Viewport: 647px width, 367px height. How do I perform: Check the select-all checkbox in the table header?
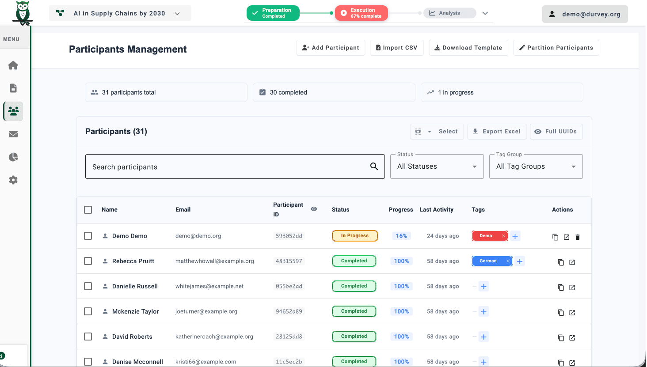(88, 210)
